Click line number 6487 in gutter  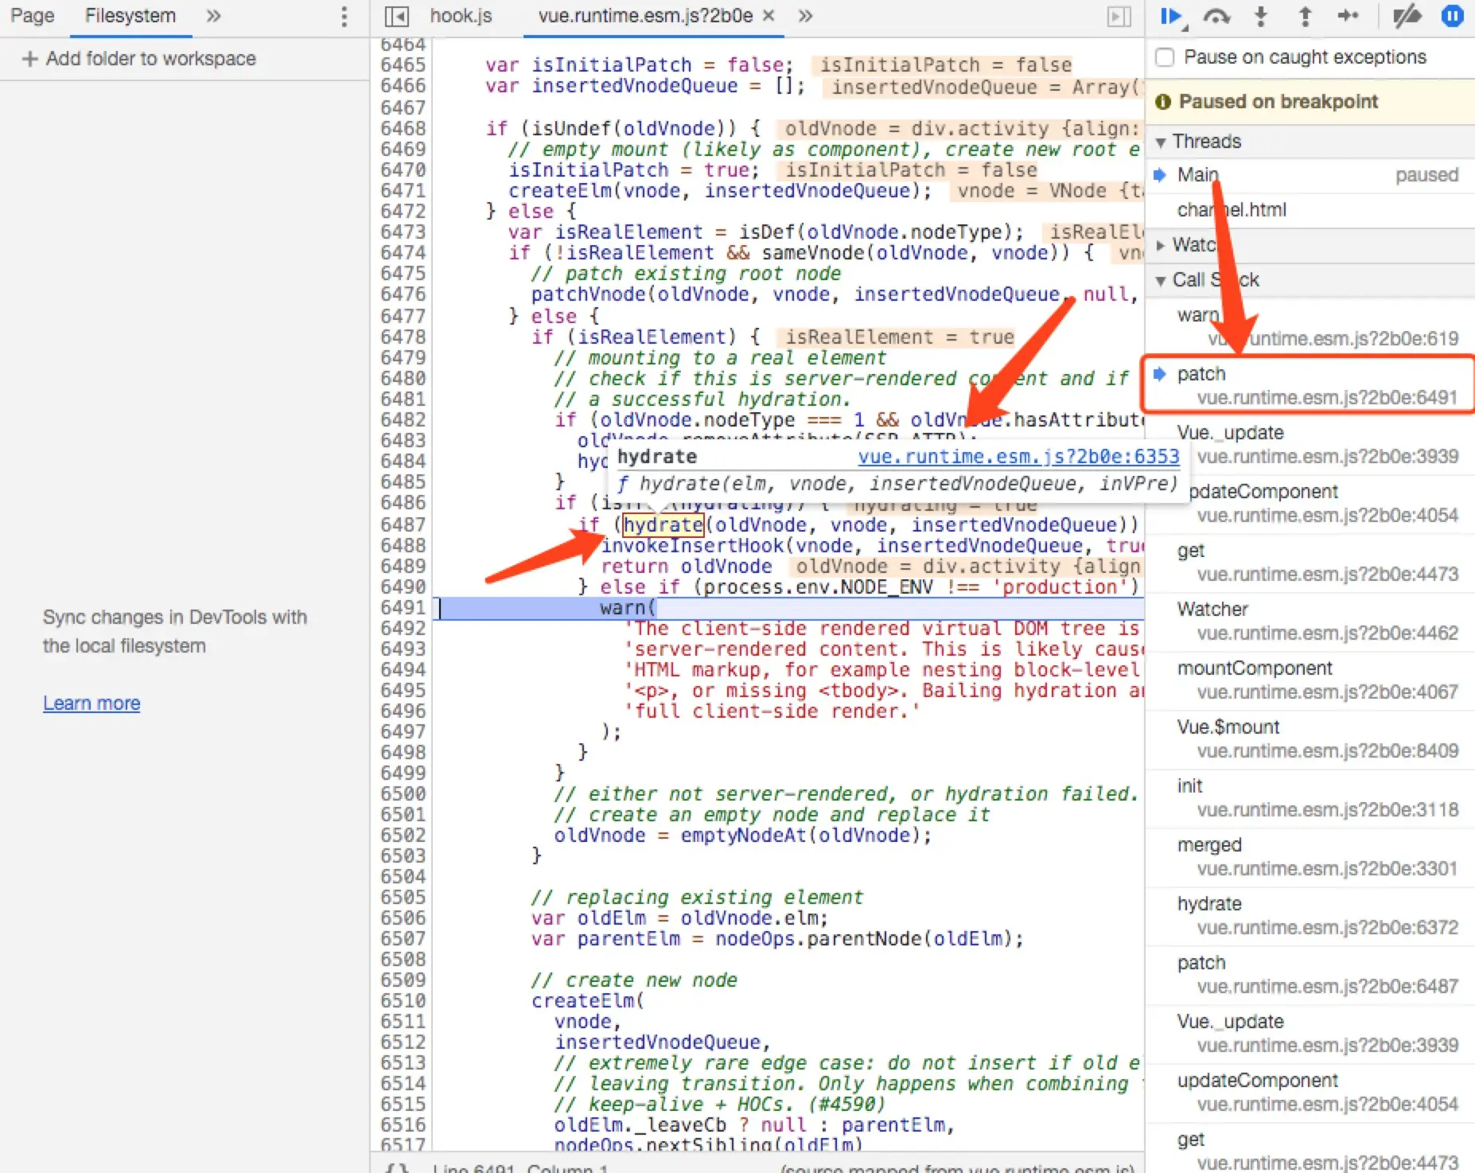403,525
